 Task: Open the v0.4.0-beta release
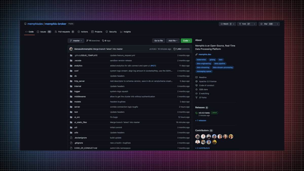click(204, 113)
